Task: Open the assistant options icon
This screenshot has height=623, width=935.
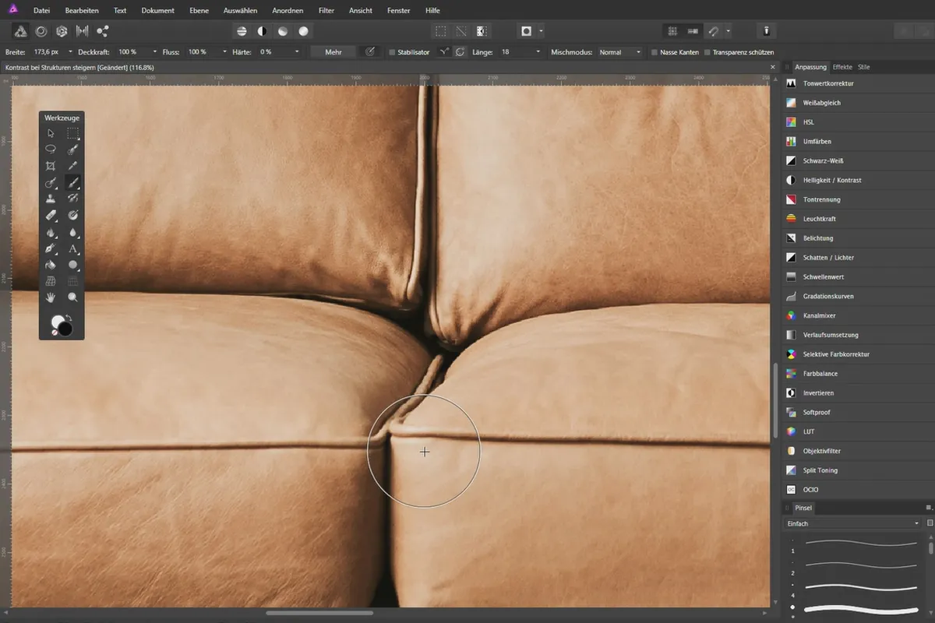Action: pos(767,31)
